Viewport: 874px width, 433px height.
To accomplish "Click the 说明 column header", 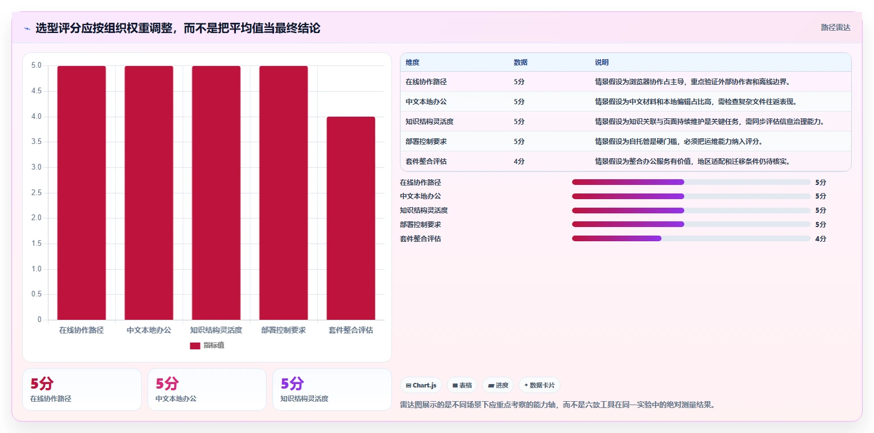I will [x=602, y=63].
